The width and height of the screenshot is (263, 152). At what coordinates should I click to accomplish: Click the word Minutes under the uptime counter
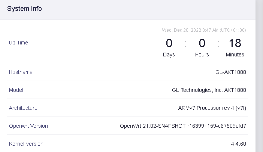[x=235, y=55]
